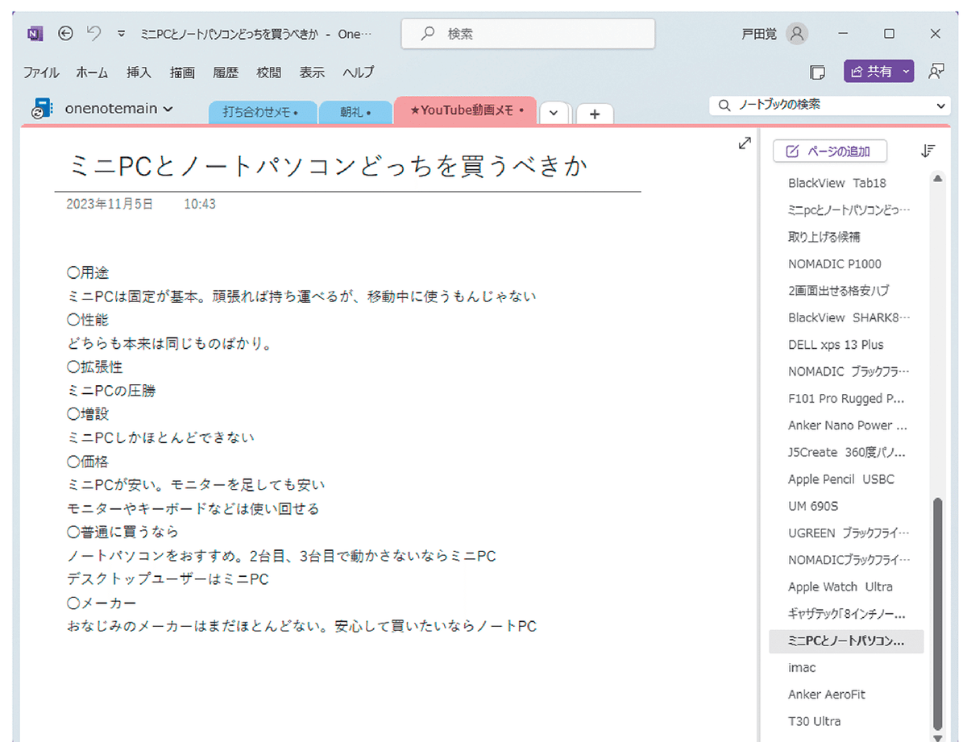
Task: Sort the page list with the sort icon
Action: tap(928, 151)
